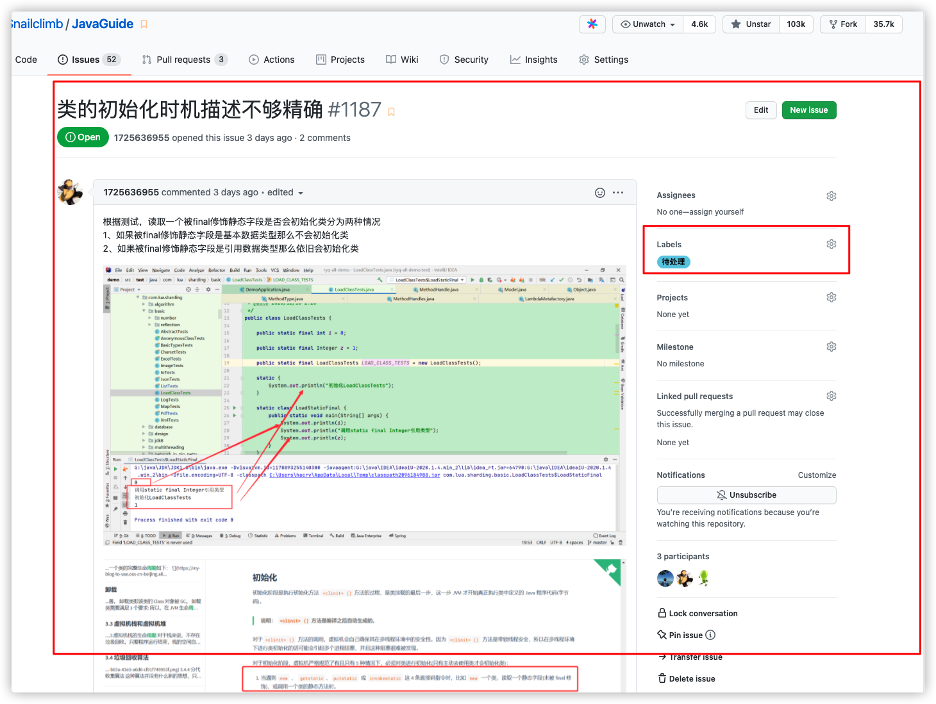Click the colorful star icon button
The width and height of the screenshot is (936, 704).
(592, 24)
